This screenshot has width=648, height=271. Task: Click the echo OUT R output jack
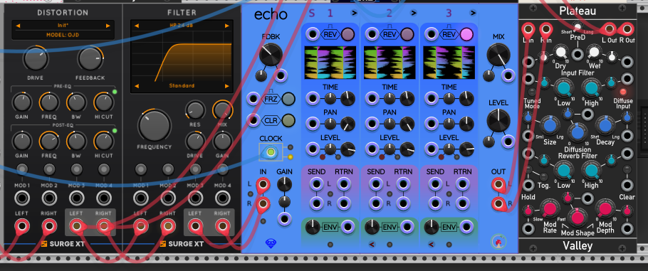pos(498,203)
